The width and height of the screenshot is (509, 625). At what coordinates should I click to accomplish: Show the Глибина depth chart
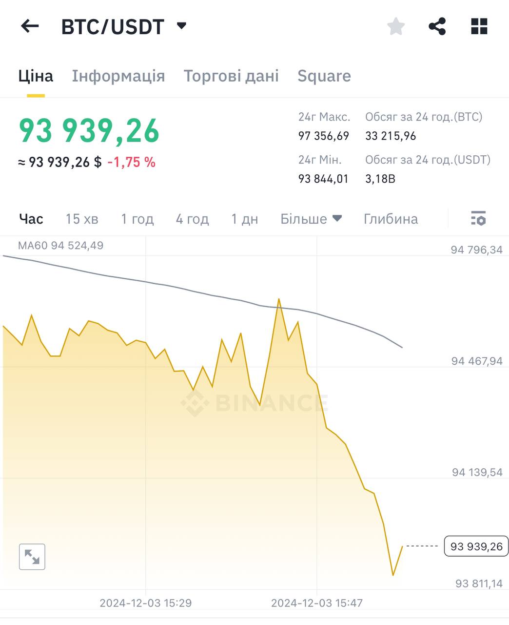(391, 219)
